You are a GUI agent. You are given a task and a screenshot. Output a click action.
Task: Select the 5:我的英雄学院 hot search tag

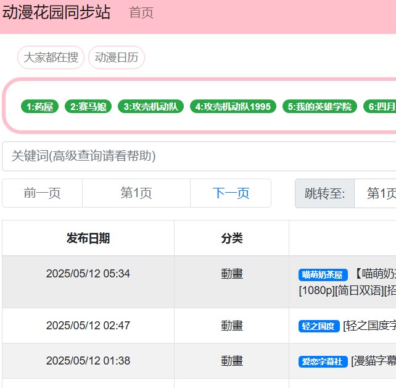point(320,106)
